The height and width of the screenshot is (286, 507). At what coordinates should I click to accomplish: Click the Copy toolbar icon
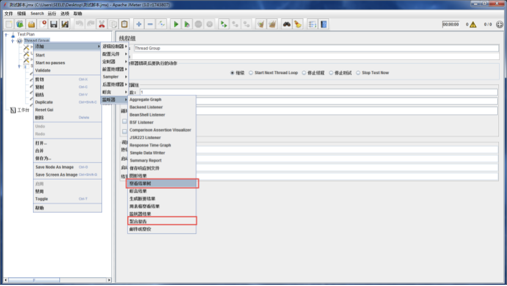113,24
